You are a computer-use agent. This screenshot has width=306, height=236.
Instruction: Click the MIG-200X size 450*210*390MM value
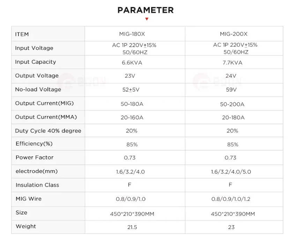pyautogui.click(x=233, y=214)
